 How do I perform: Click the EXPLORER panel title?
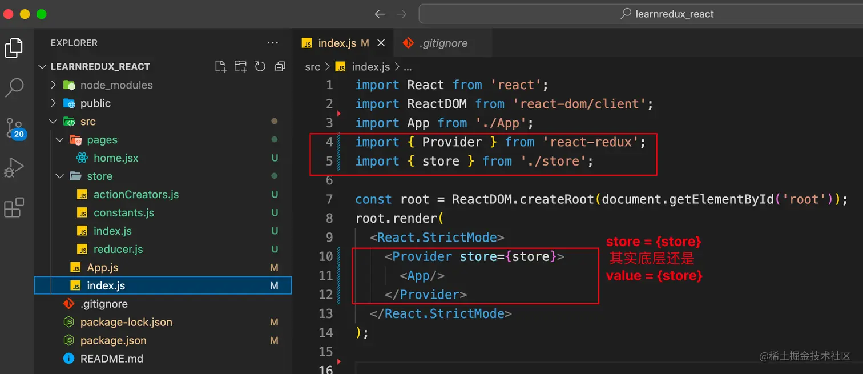tap(74, 43)
